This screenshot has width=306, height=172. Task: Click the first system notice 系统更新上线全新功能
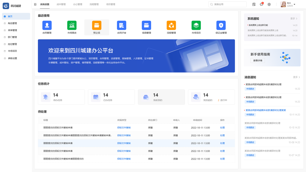pyautogui.click(x=258, y=25)
